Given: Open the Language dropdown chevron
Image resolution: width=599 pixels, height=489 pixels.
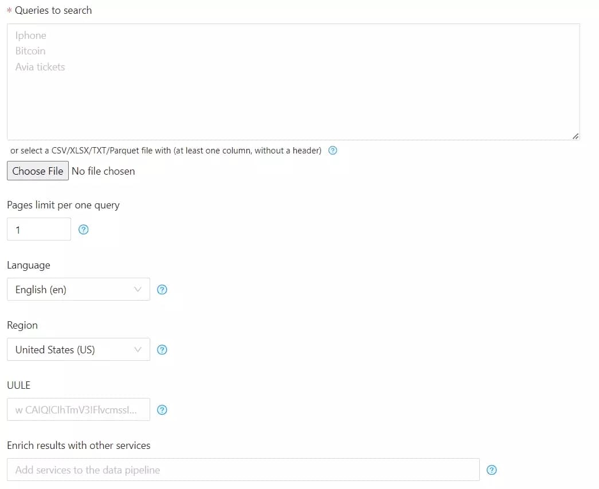Looking at the screenshot, I should (x=138, y=290).
